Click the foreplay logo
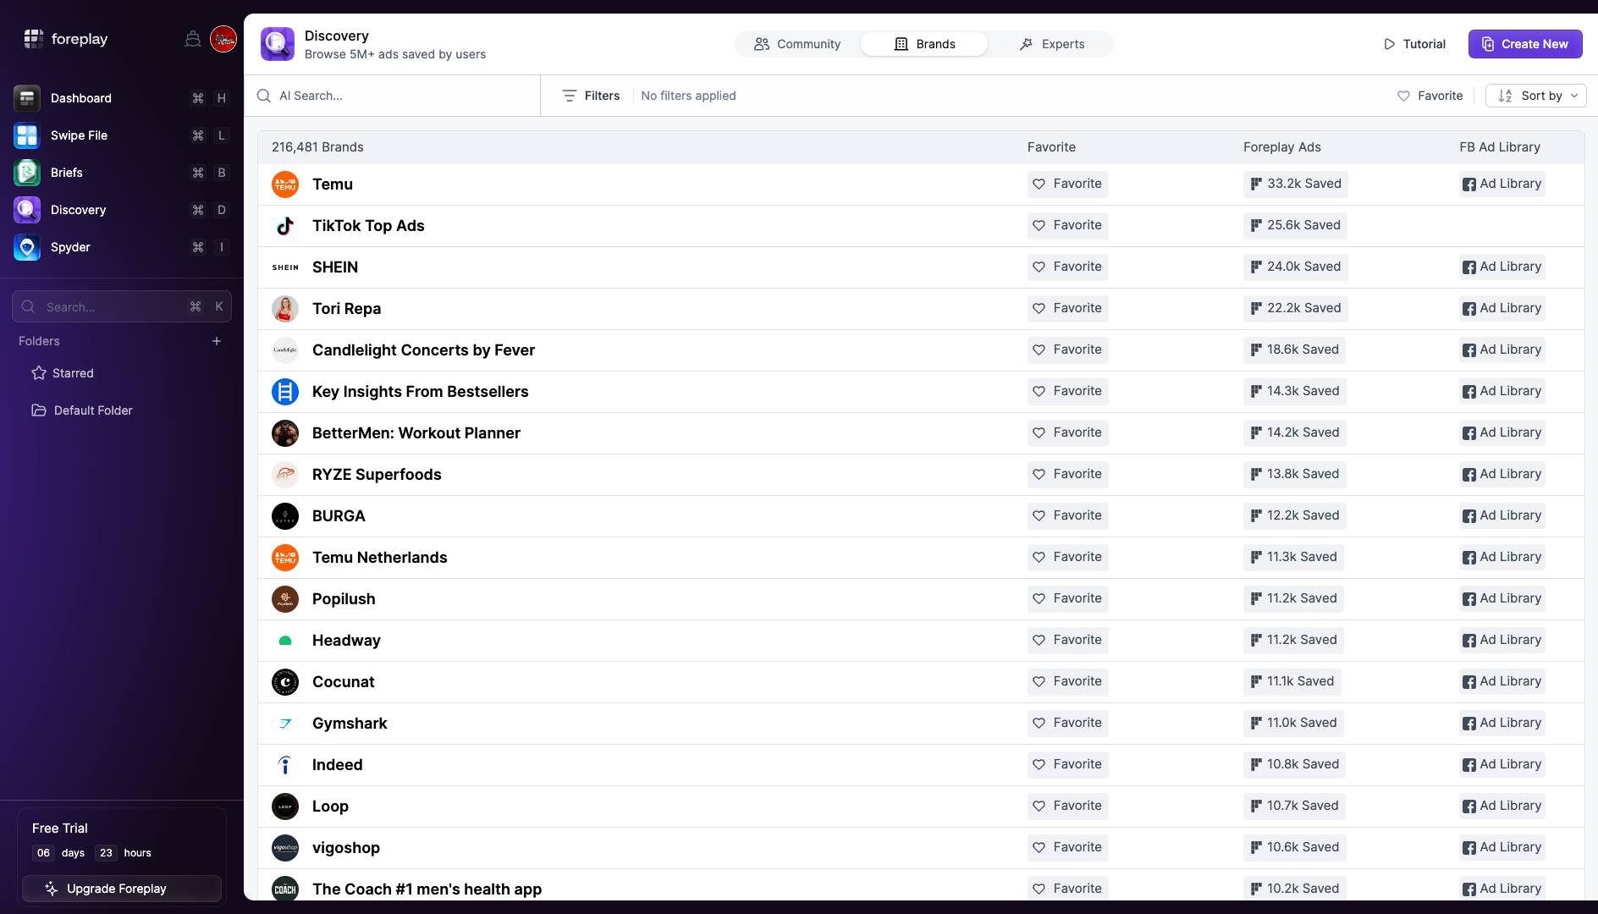The width and height of the screenshot is (1598, 914). pos(66,39)
